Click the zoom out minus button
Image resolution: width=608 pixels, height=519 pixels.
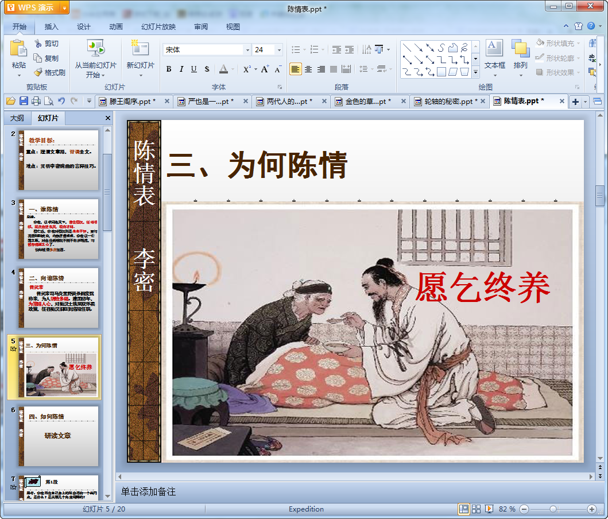click(x=524, y=509)
